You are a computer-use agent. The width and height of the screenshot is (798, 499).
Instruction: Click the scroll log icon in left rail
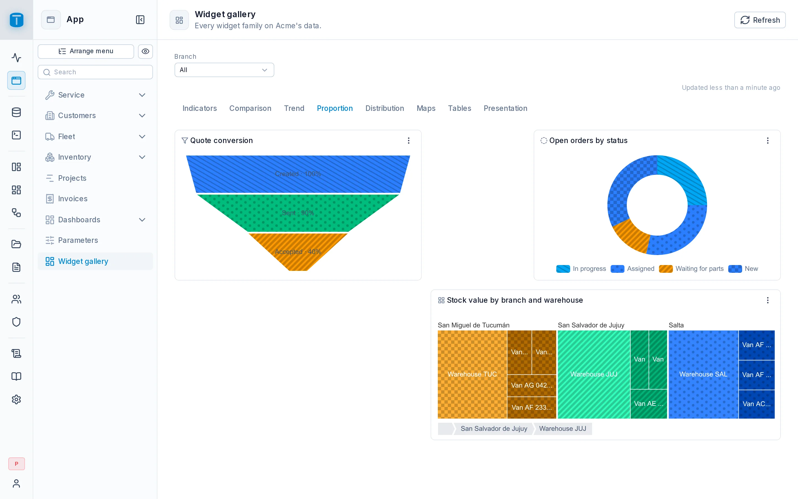16,353
